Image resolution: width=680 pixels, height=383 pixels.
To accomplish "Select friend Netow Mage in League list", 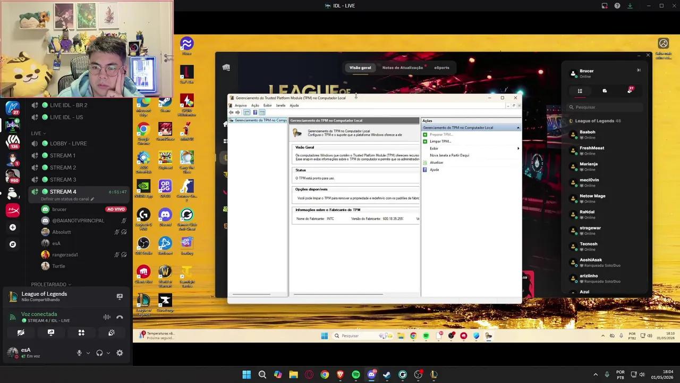I will coord(606,198).
